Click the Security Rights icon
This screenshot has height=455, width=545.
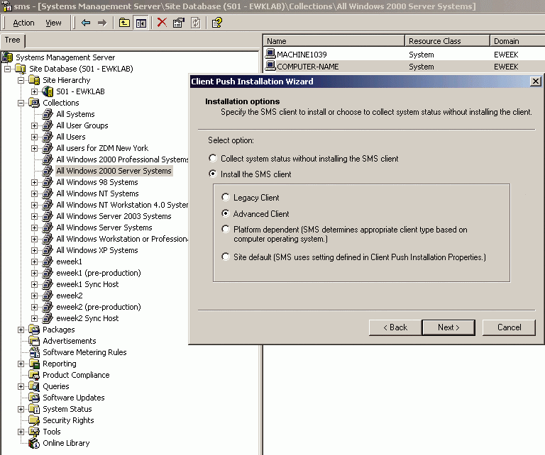[x=34, y=420]
